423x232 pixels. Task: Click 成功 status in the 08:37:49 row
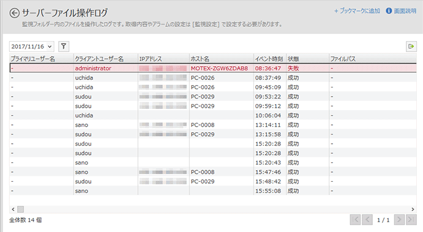coord(293,78)
